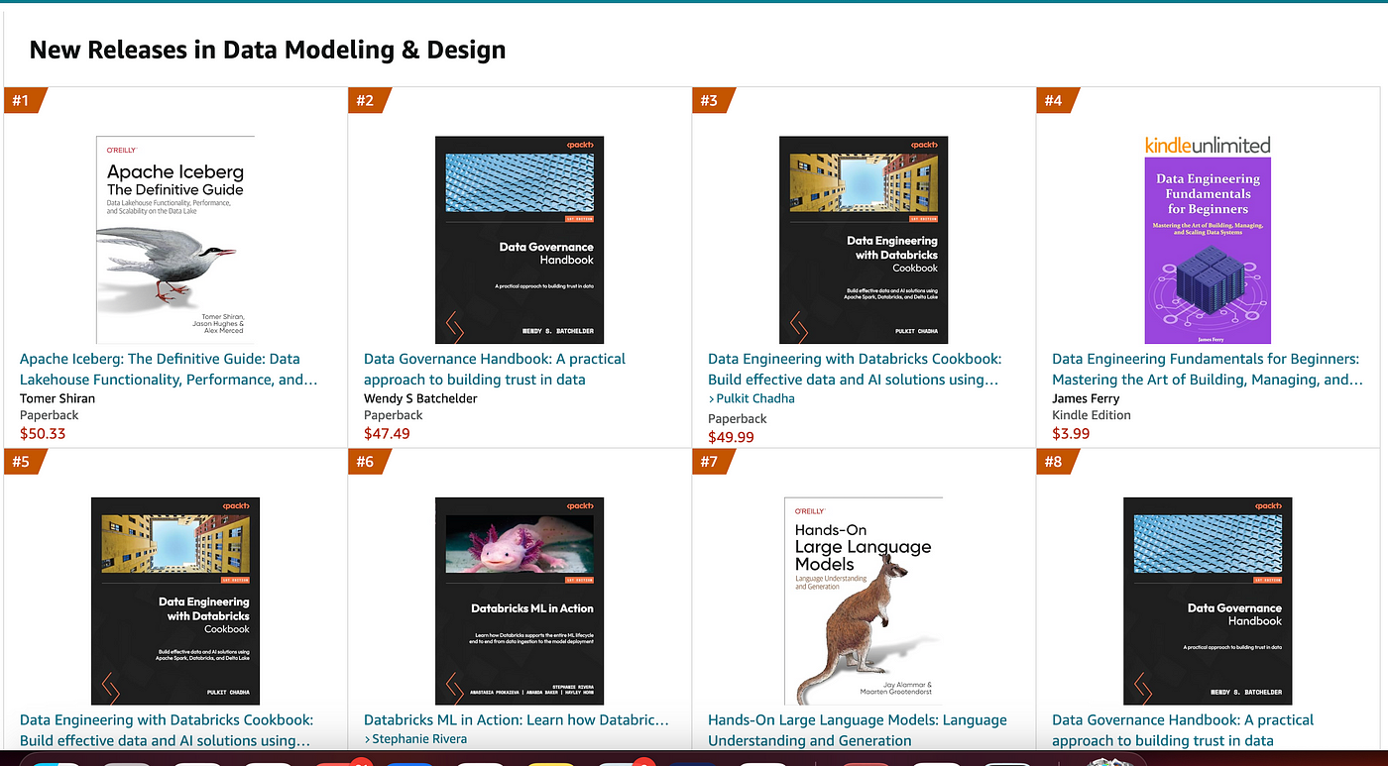The image size is (1388, 766).
Task: Click the New Releases in Data Modeling & Design heading
Action: point(268,50)
